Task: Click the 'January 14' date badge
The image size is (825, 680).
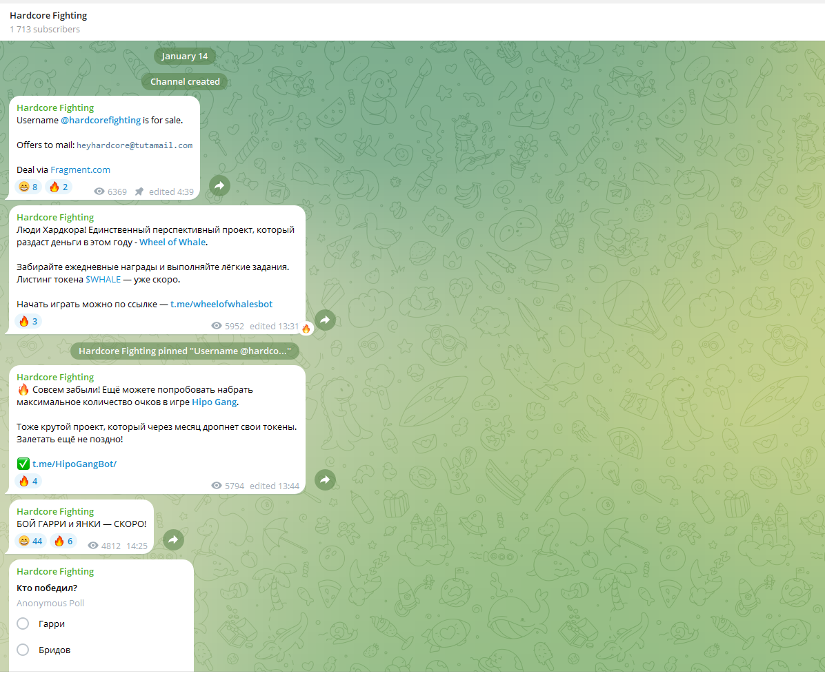Action: [185, 56]
